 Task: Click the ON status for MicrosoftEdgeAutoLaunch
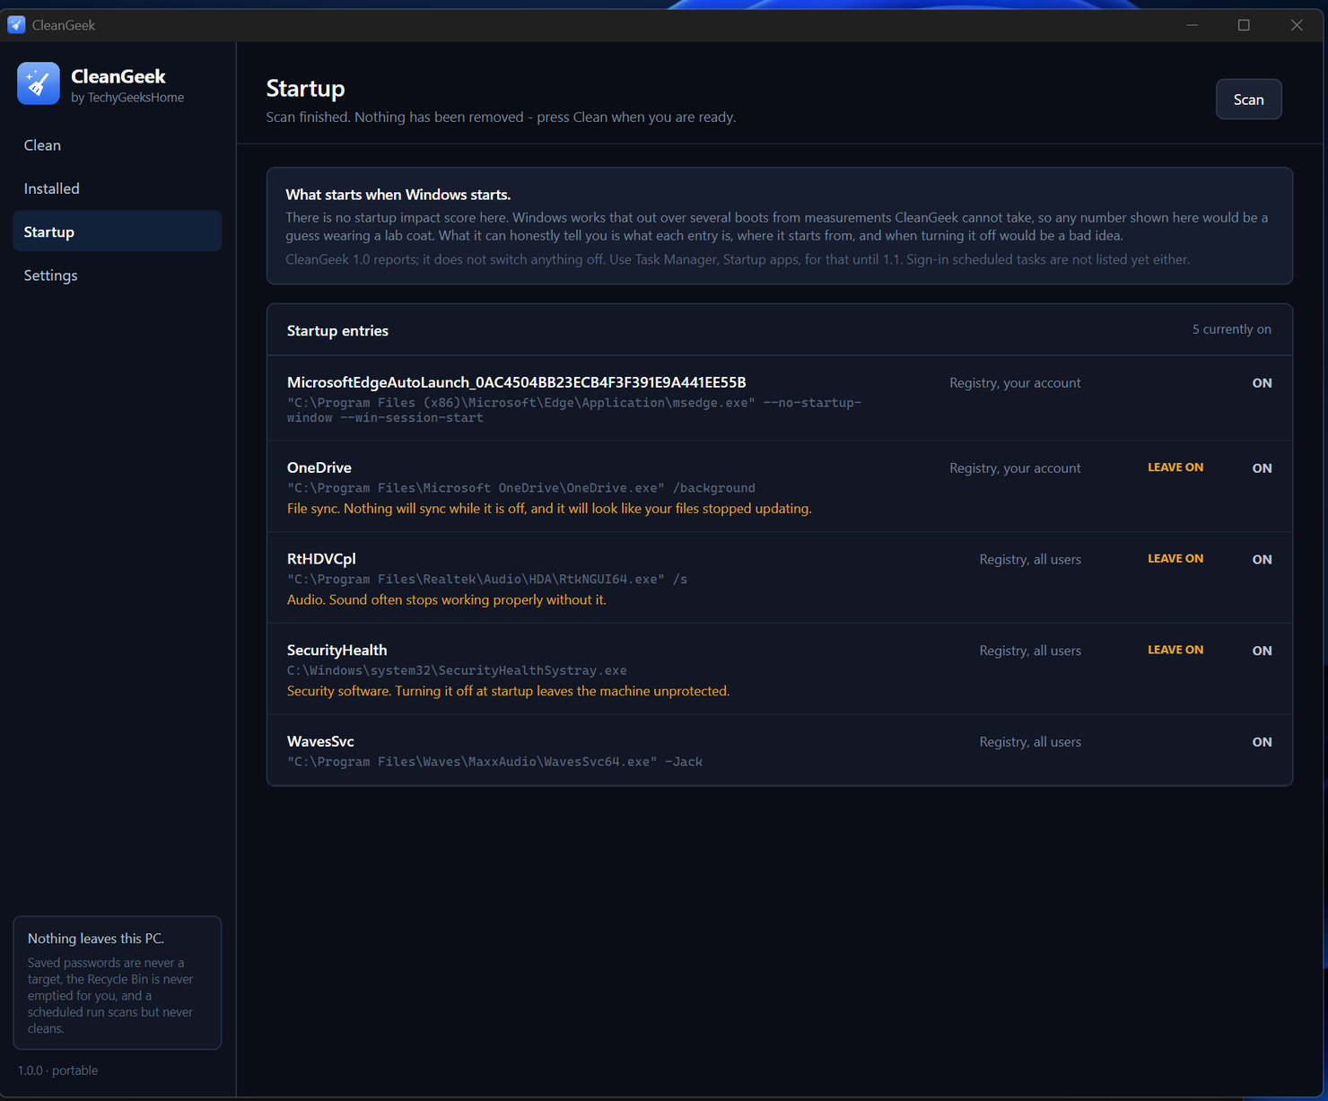click(x=1262, y=383)
